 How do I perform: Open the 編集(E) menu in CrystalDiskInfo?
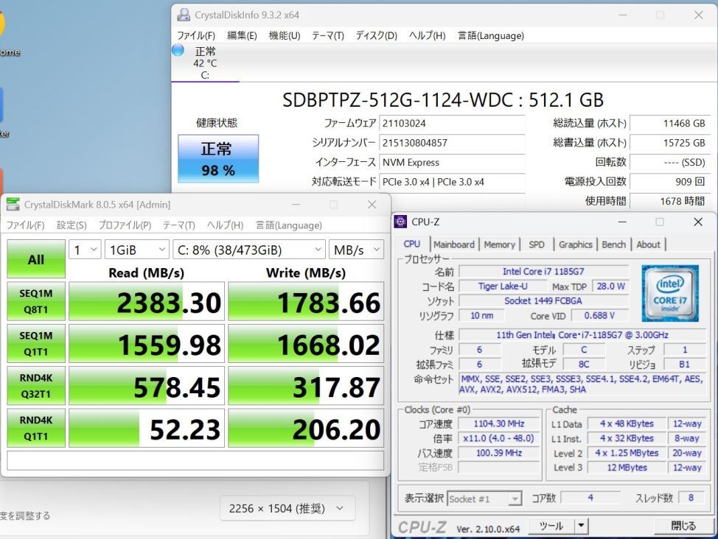pos(242,35)
